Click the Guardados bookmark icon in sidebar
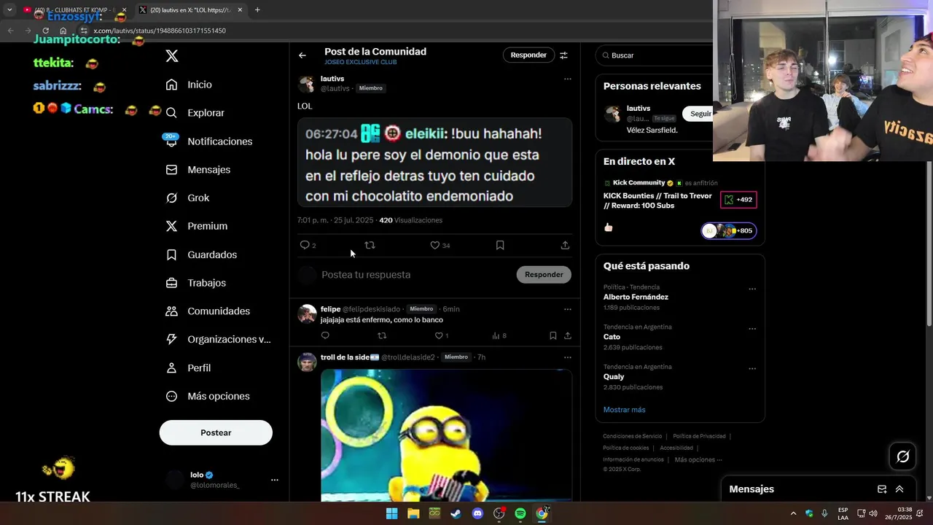This screenshot has height=525, width=933. (x=172, y=254)
